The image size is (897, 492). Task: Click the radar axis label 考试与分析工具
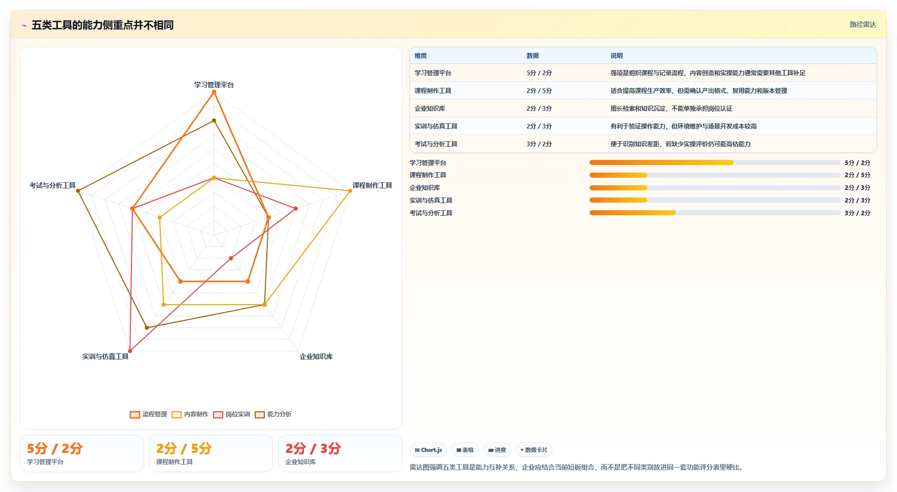click(x=52, y=185)
